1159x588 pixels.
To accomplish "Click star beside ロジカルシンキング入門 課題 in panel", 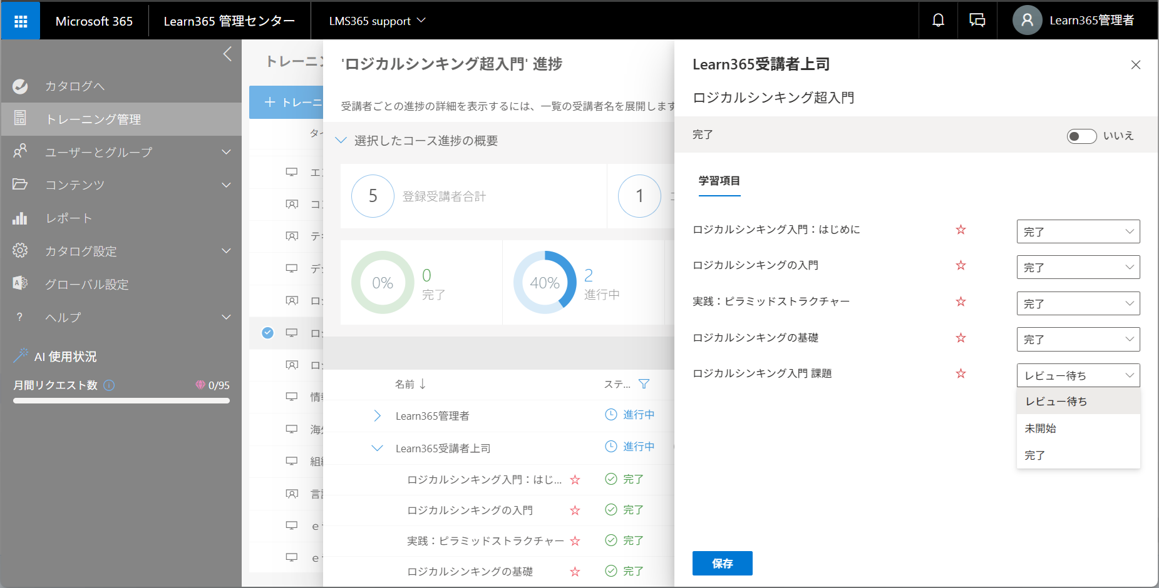I will point(961,373).
